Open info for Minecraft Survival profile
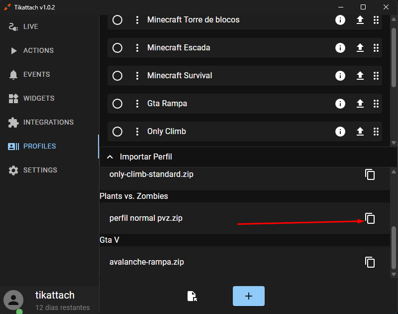This screenshot has height=314, width=398. 340,76
